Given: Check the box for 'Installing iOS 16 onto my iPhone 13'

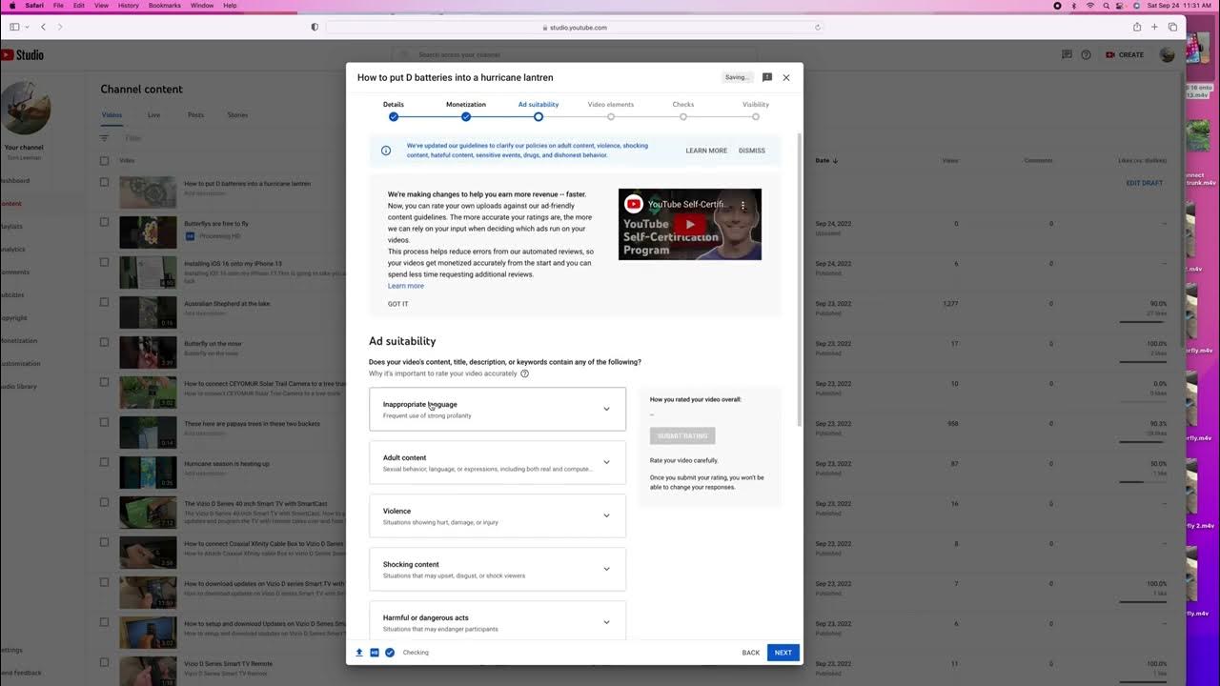Looking at the screenshot, I should [x=105, y=262].
